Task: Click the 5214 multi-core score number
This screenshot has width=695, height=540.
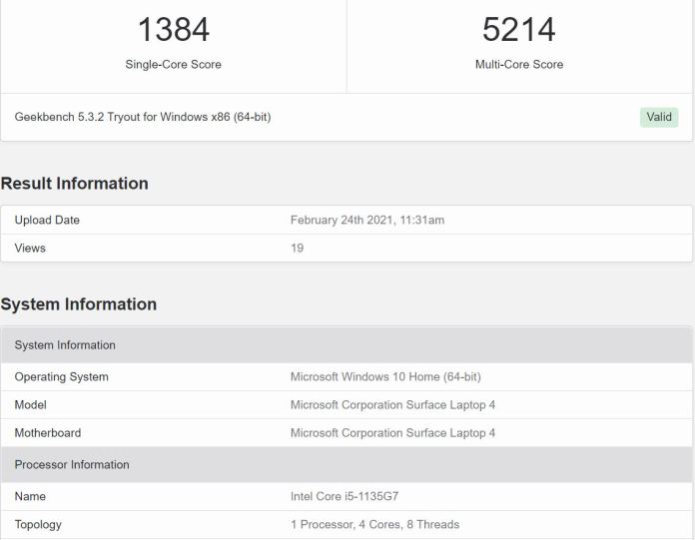Action: (518, 30)
